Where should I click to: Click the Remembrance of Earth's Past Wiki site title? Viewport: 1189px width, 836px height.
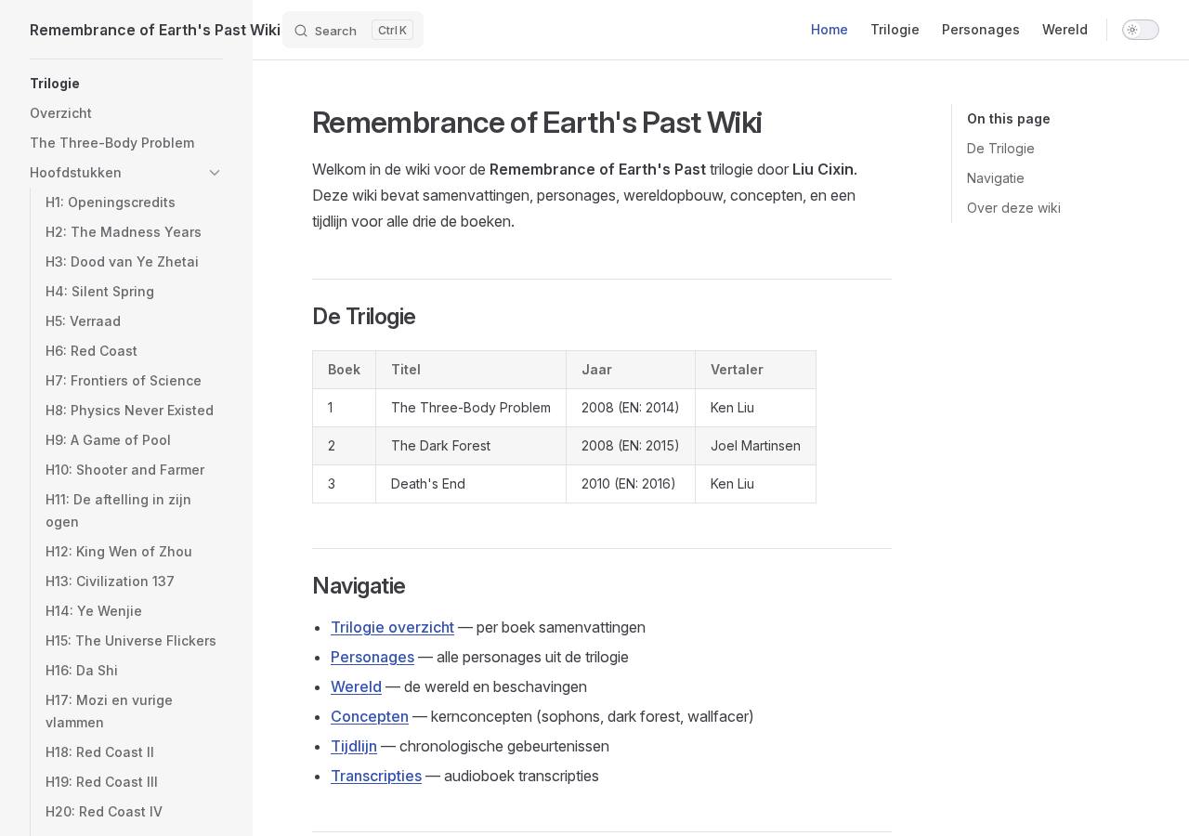pos(155,30)
